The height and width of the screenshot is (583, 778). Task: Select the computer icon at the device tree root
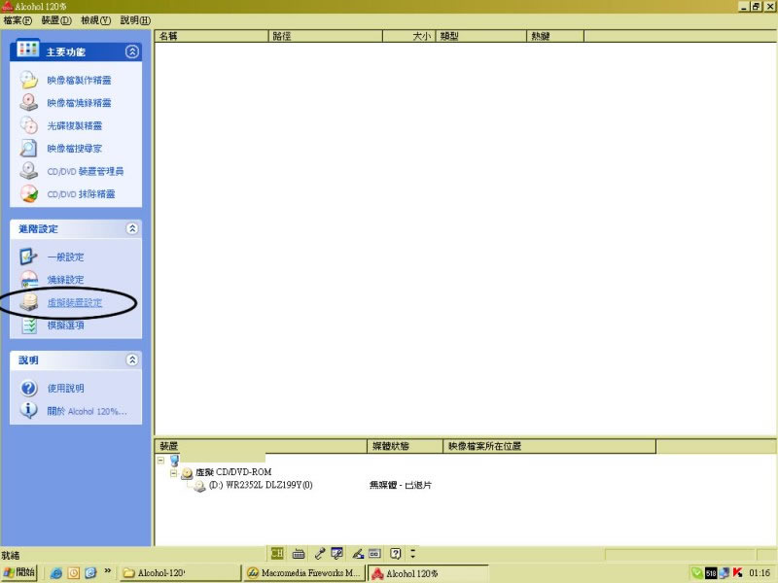[174, 461]
